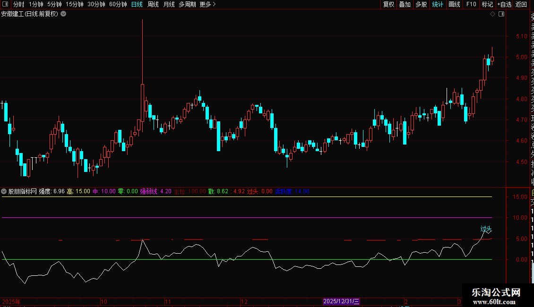This screenshot has width=534, height=307.
Task: Click the 活跃度: 14.00 label
Action: [x=292, y=191]
